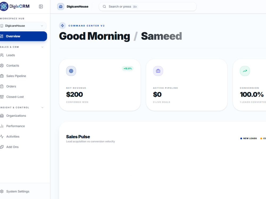The width and height of the screenshot is (266, 199).
Task: Click the Net Revenue $200 value
Action: coord(74,94)
